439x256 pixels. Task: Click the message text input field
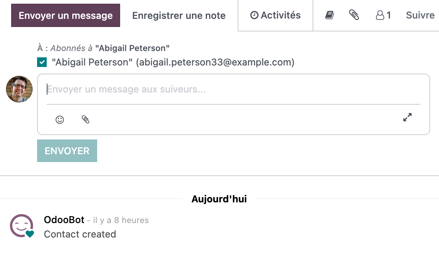[185, 89]
